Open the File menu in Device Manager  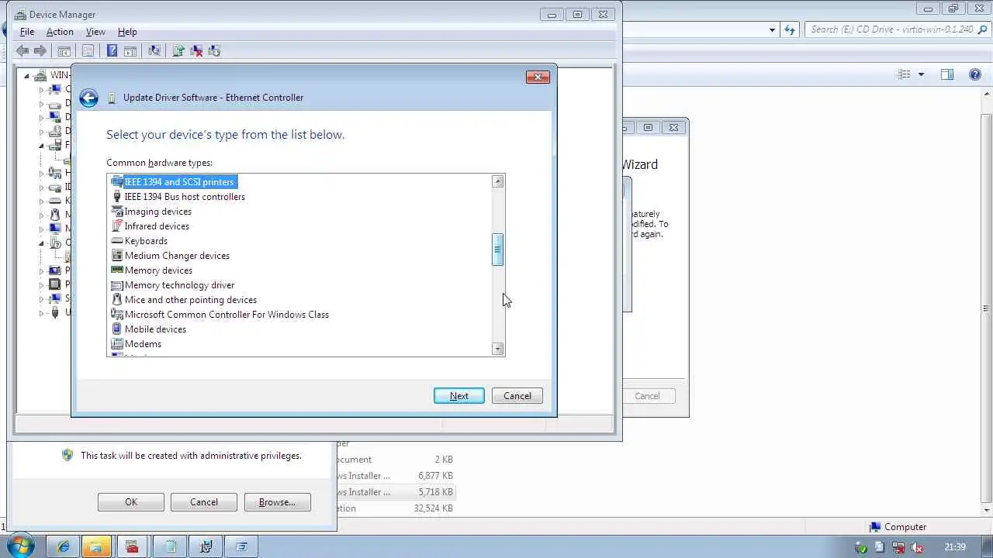pos(27,32)
